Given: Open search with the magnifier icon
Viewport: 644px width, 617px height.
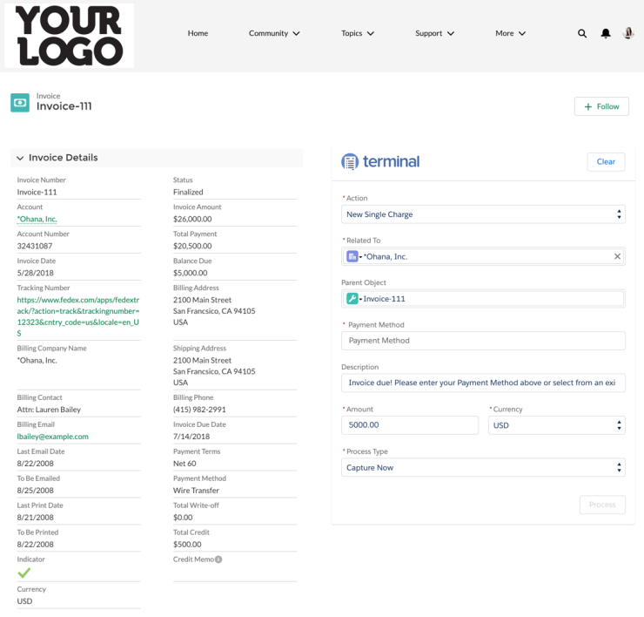Looking at the screenshot, I should (x=581, y=33).
